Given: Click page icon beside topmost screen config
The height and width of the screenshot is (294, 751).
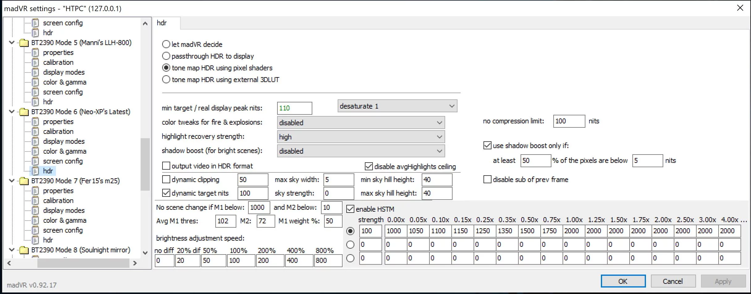Looking at the screenshot, I should pos(36,23).
